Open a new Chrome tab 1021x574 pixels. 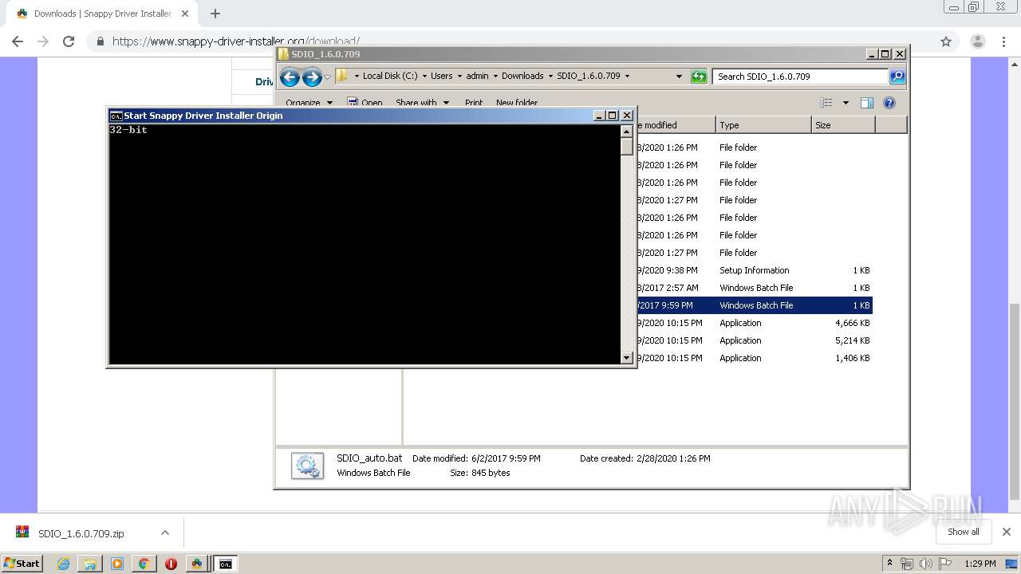(x=215, y=14)
